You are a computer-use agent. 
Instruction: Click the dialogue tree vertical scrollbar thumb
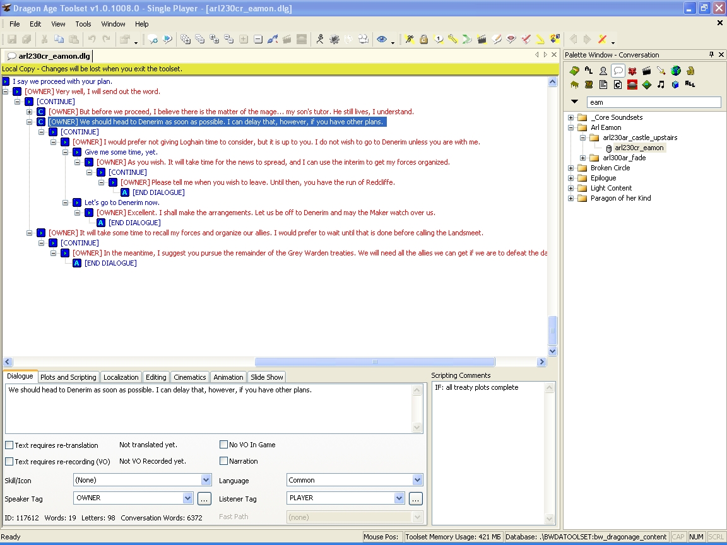point(552,331)
